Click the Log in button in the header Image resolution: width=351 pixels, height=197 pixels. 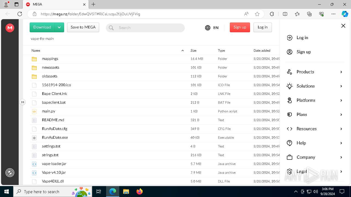click(262, 27)
